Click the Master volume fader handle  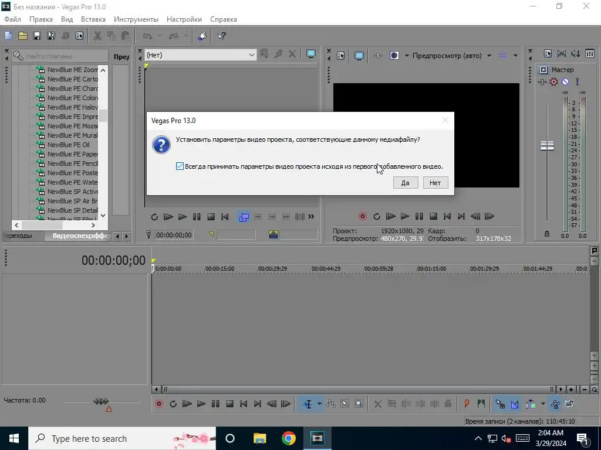click(x=547, y=145)
